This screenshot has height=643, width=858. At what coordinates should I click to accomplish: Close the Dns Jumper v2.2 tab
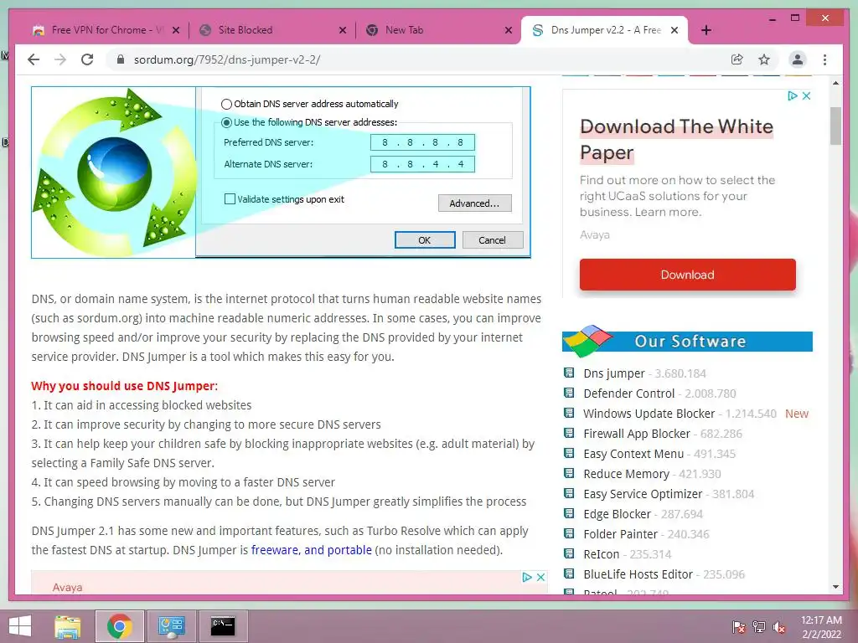pos(675,30)
